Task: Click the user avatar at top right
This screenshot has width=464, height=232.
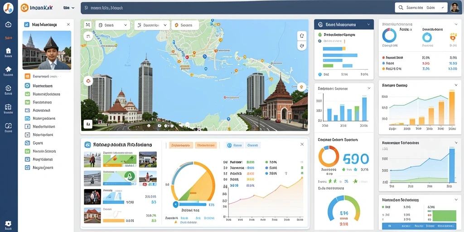Action: (x=454, y=8)
